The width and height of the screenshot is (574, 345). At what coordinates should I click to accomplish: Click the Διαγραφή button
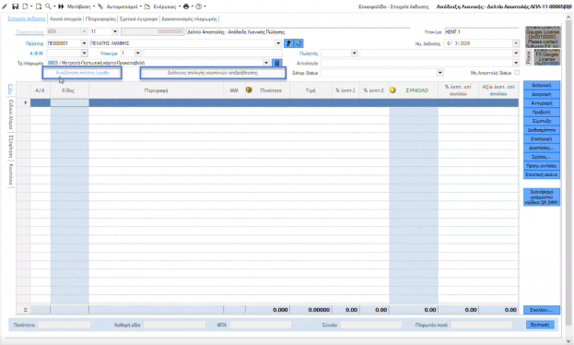(542, 94)
